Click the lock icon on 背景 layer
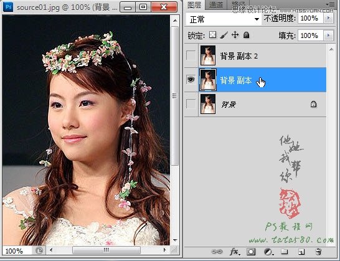This screenshot has width=340, height=261. coord(313,105)
